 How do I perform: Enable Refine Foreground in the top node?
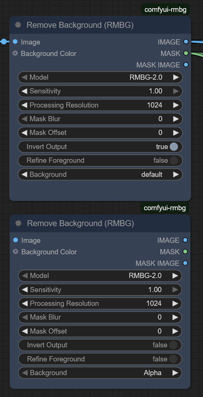click(100, 160)
